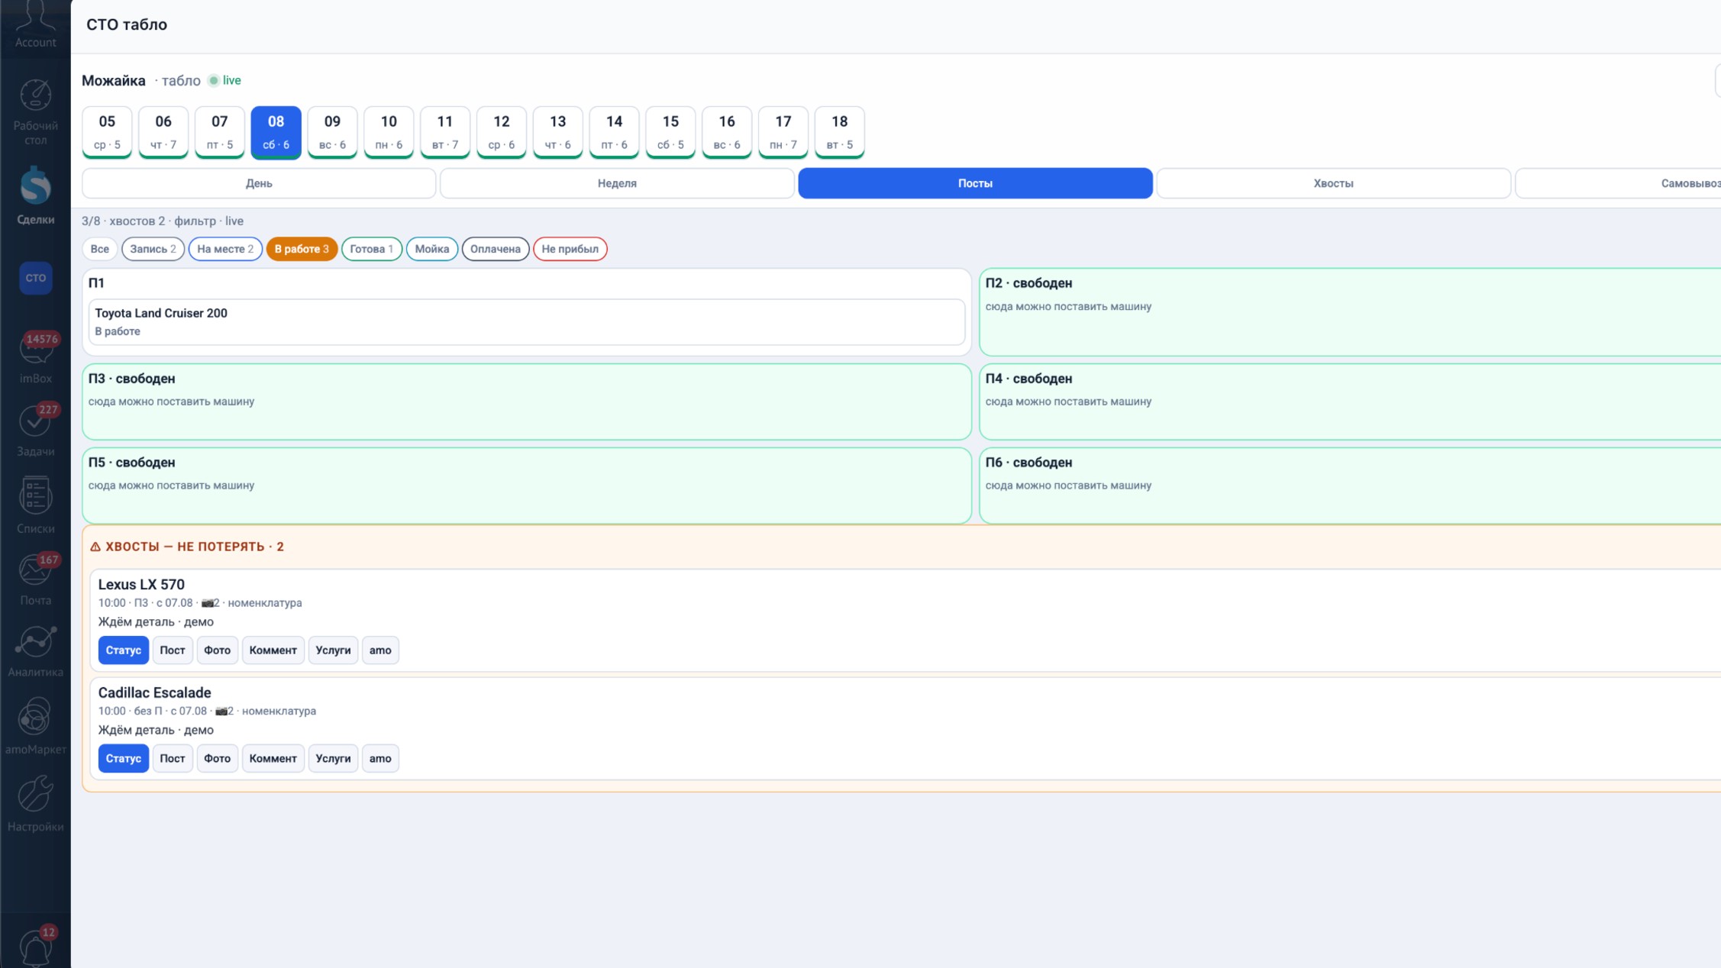Image resolution: width=1721 pixels, height=968 pixels.
Task: Open Почта mail icon in sidebar
Action: 35,570
